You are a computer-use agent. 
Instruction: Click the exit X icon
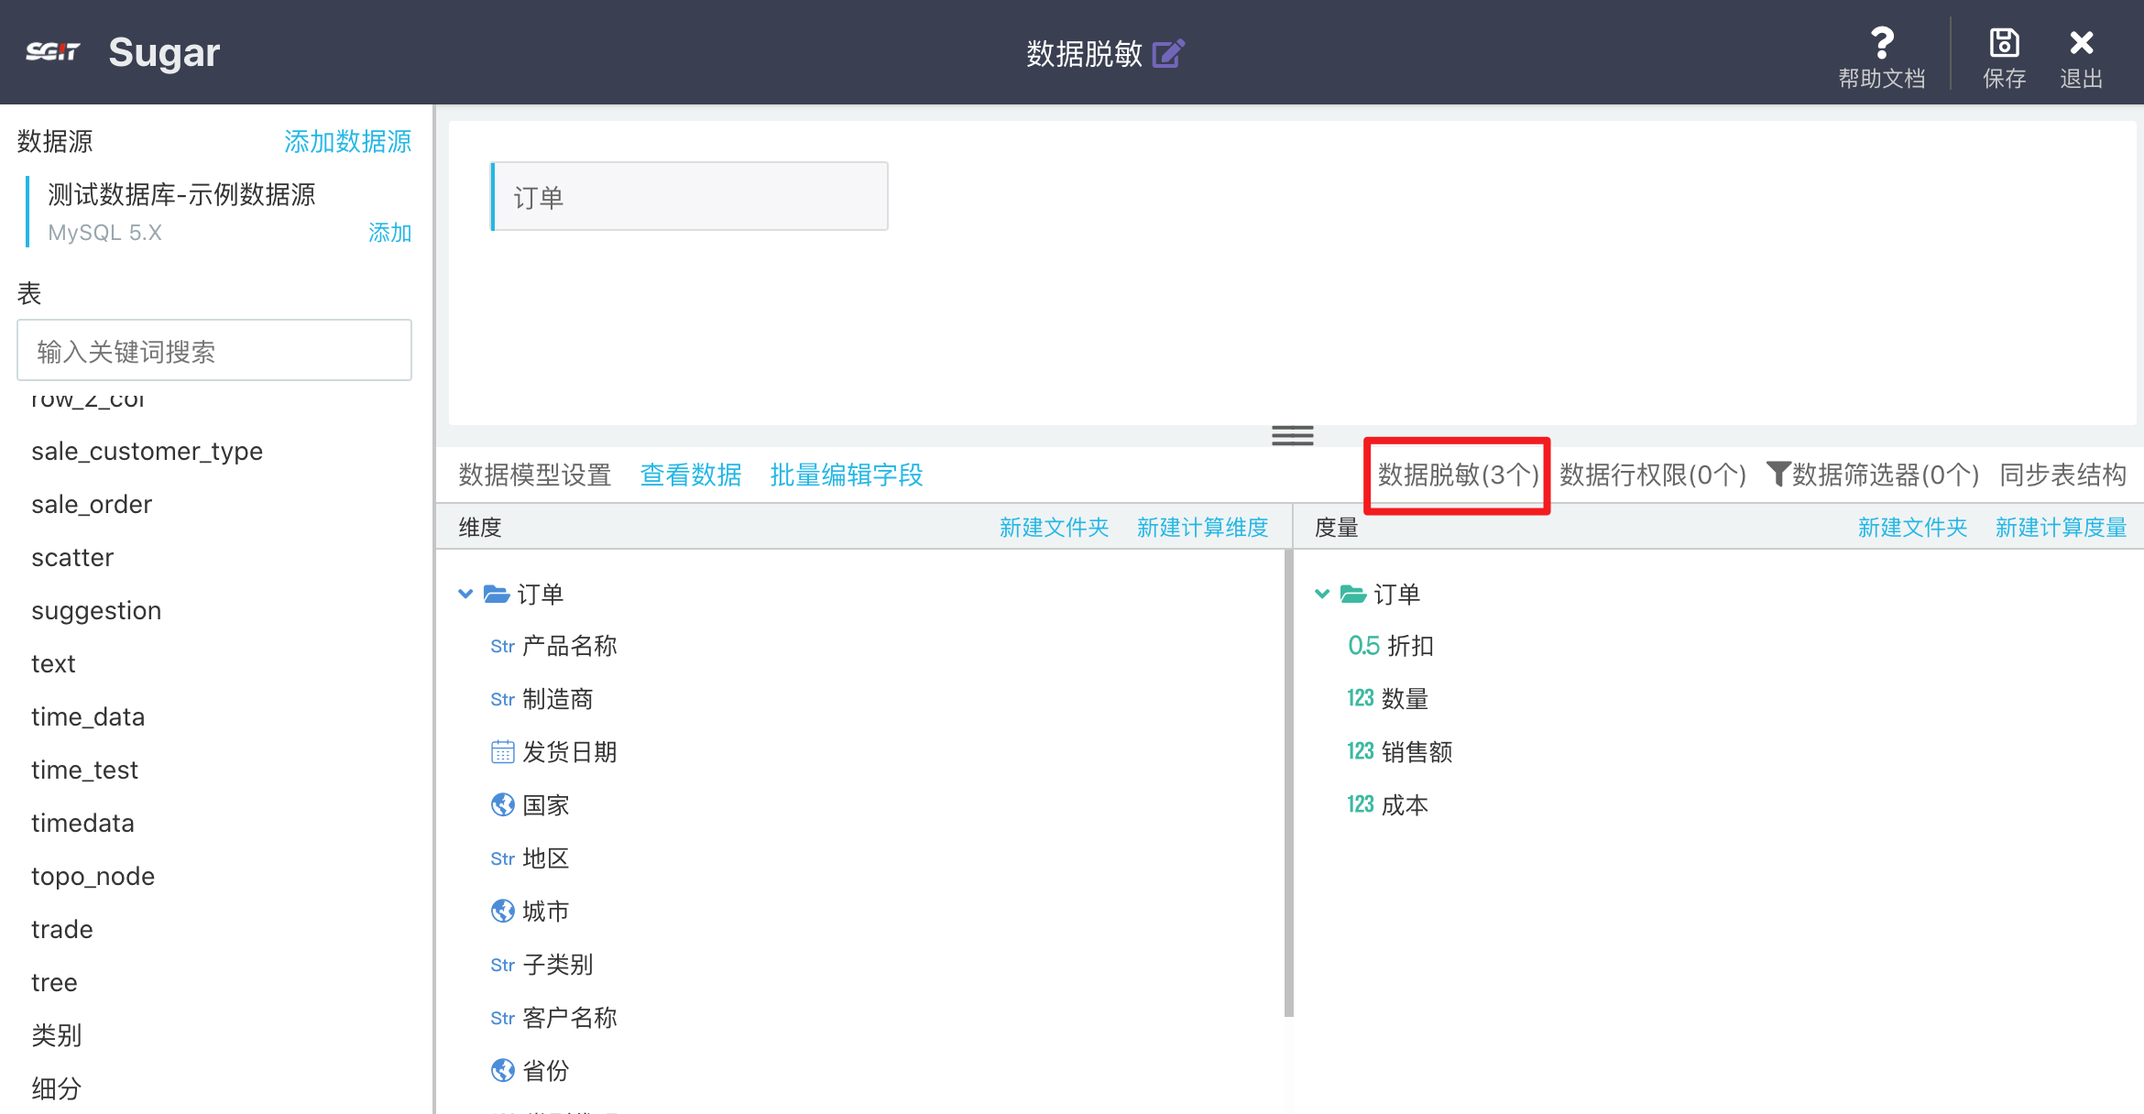2081,42
